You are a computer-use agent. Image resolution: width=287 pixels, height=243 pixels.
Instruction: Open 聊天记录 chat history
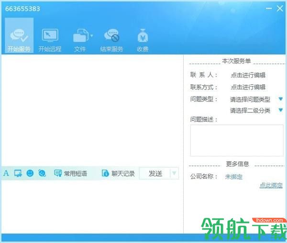click(118, 173)
